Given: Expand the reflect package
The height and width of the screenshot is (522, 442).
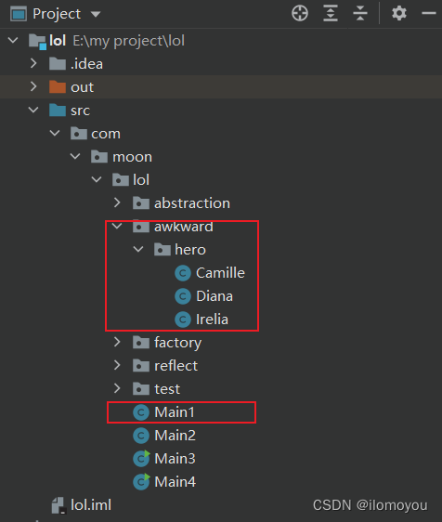Looking at the screenshot, I should coord(117,365).
